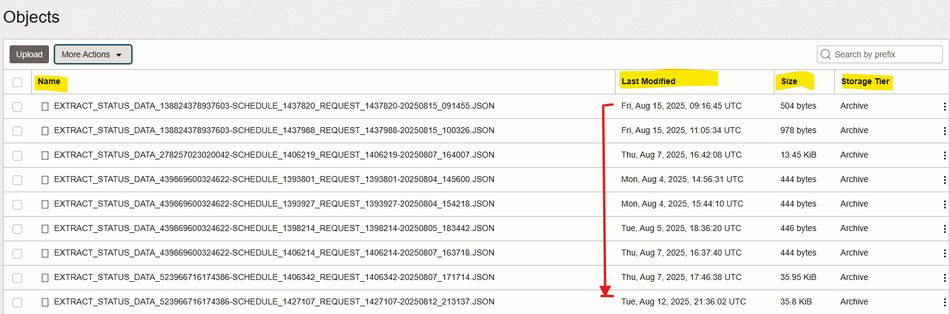This screenshot has width=950, height=314.
Task: Click the '35.8 KiB' size value
Action: point(796,301)
